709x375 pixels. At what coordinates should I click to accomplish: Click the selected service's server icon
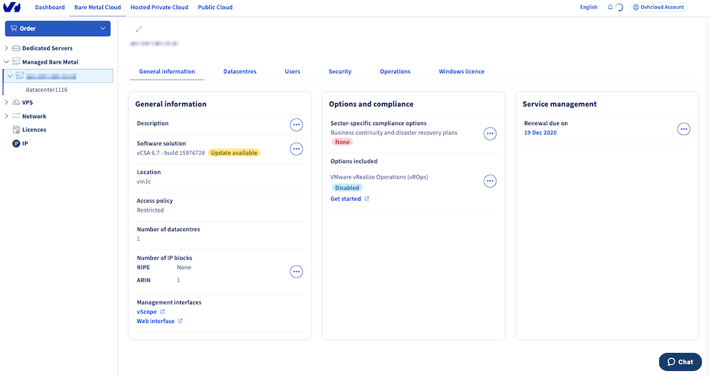coord(20,76)
